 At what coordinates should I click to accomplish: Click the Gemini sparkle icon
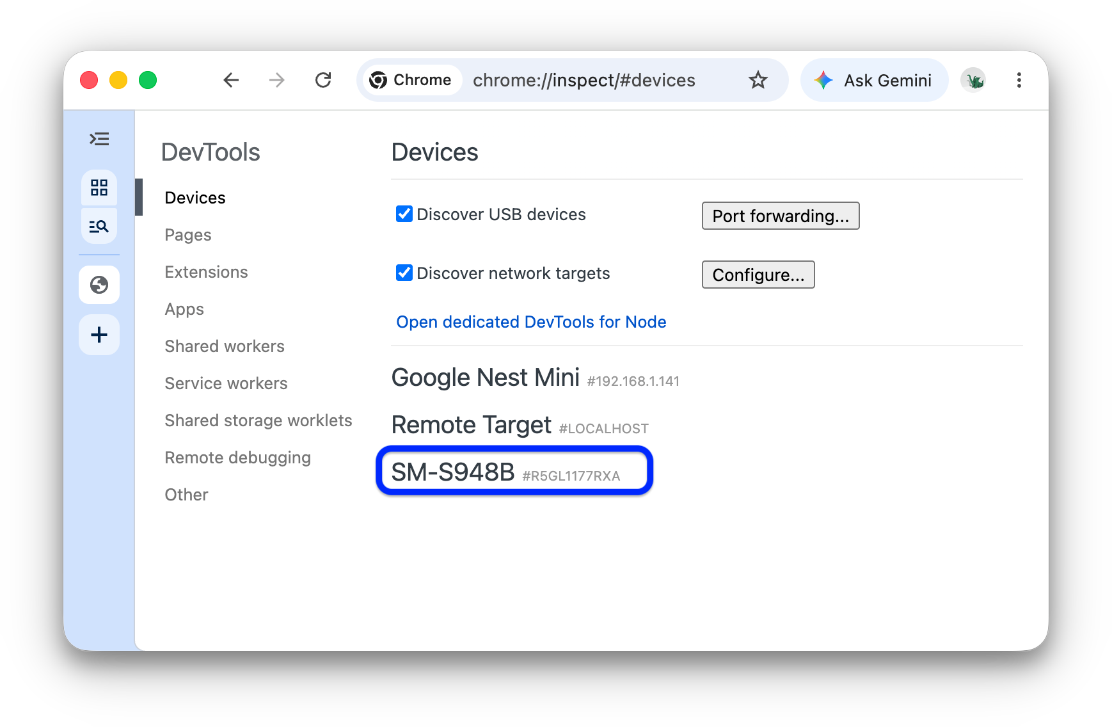point(823,80)
